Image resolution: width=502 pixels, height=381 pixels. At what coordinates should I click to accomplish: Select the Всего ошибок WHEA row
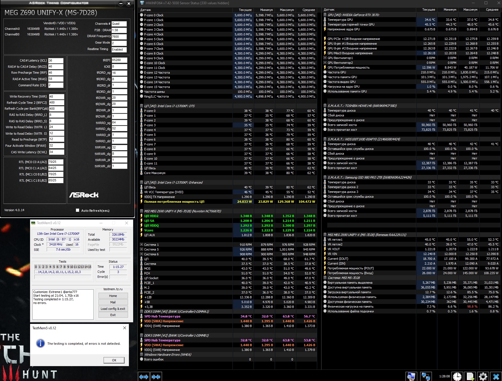pyautogui.click(x=228, y=359)
